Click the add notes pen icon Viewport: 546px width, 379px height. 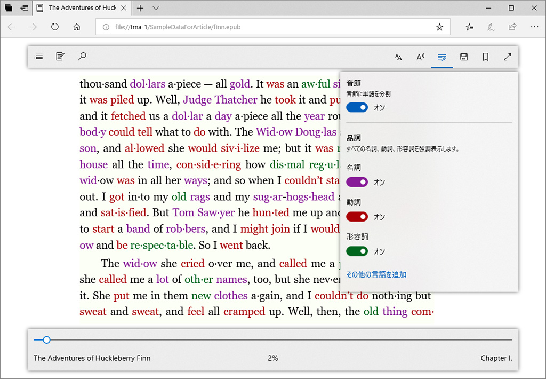tap(491, 27)
